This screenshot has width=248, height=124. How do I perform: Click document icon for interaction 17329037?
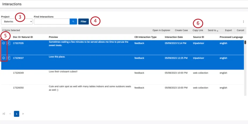point(8,58)
